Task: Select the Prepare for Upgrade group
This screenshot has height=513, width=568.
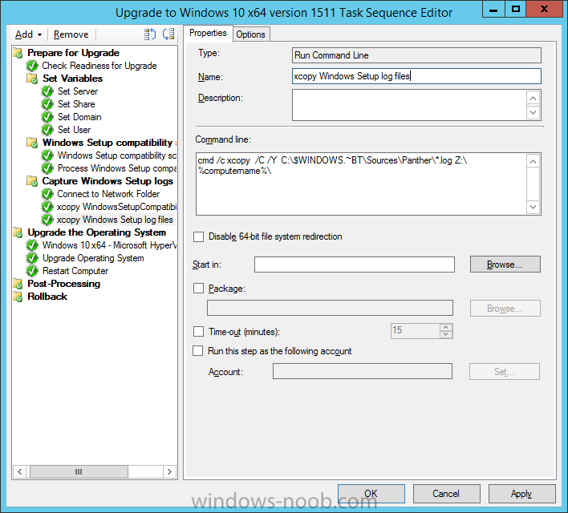Action: 74,53
